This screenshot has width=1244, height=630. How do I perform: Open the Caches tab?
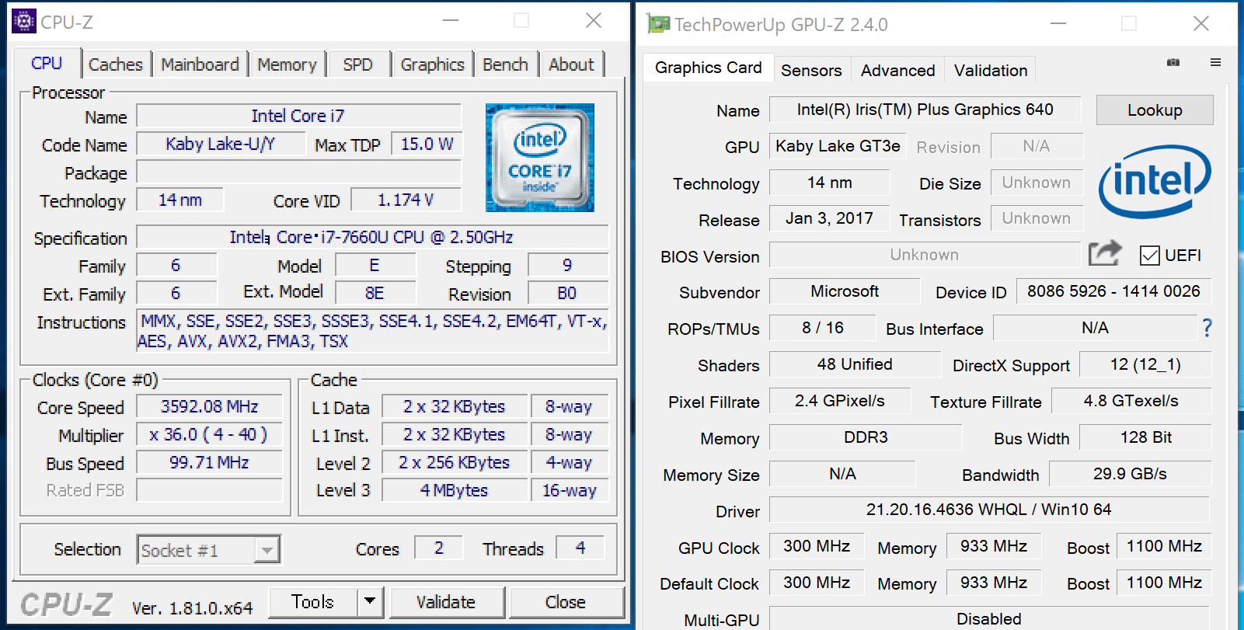116,64
